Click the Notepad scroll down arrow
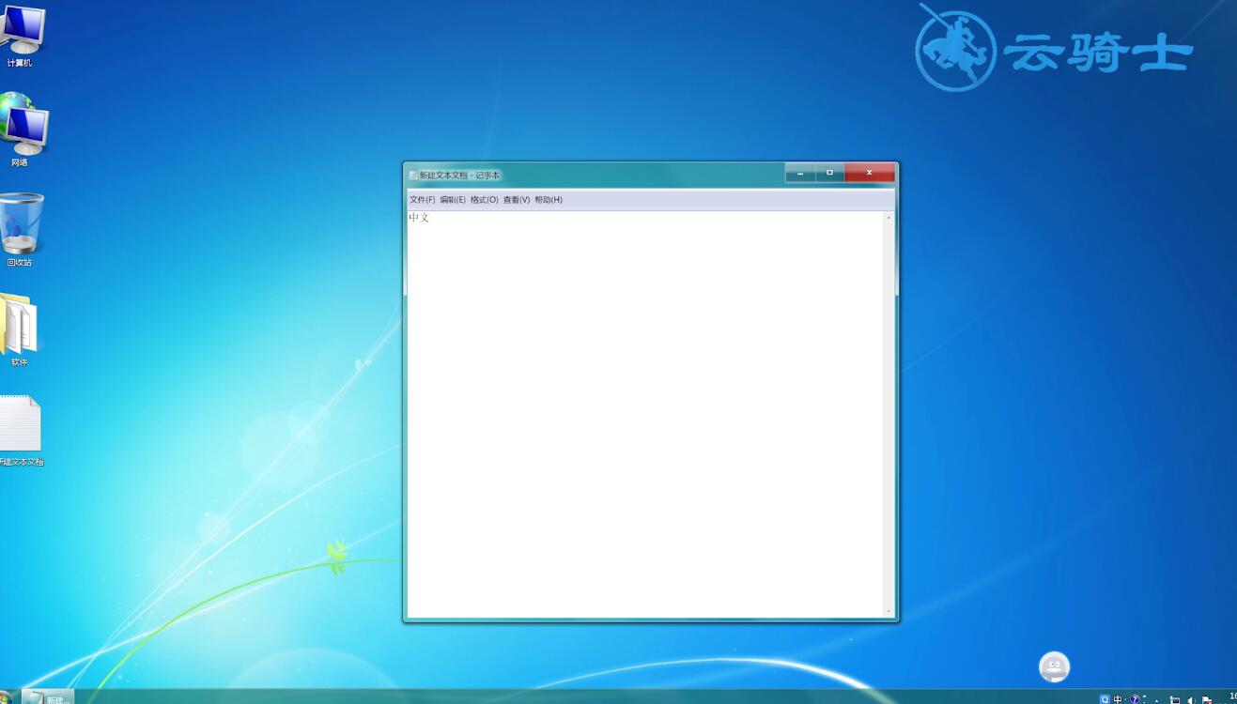Screen dimensions: 1237x704 889,611
